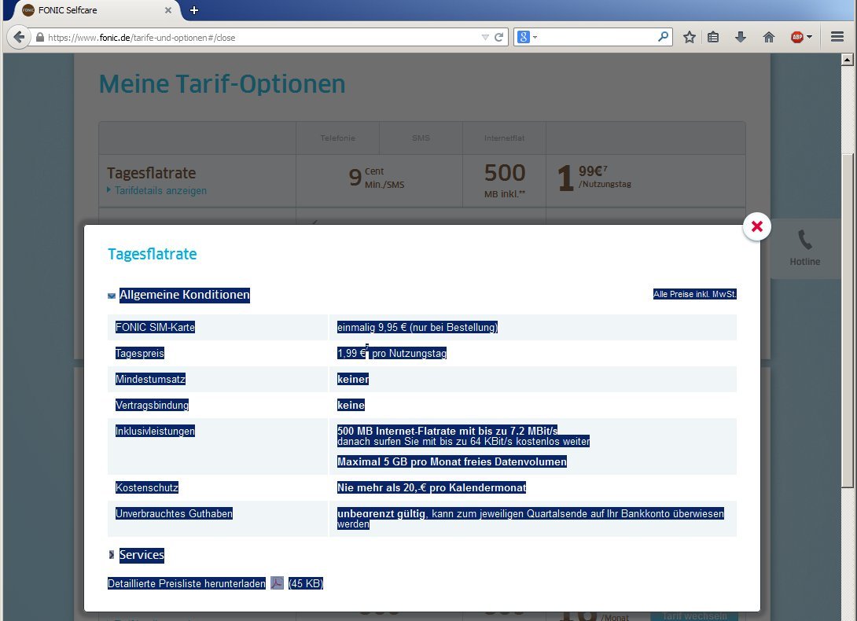This screenshot has width=857, height=621.
Task: Bookmark this page with the star icon
Action: tap(689, 37)
